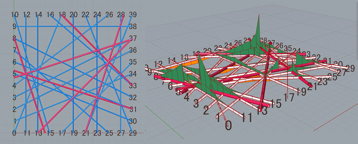
Task: Select label 33 on the plan view's right edge
Action: click(x=133, y=86)
